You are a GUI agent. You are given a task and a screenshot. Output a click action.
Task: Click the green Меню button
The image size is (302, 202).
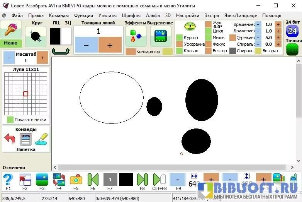[x=10, y=43]
